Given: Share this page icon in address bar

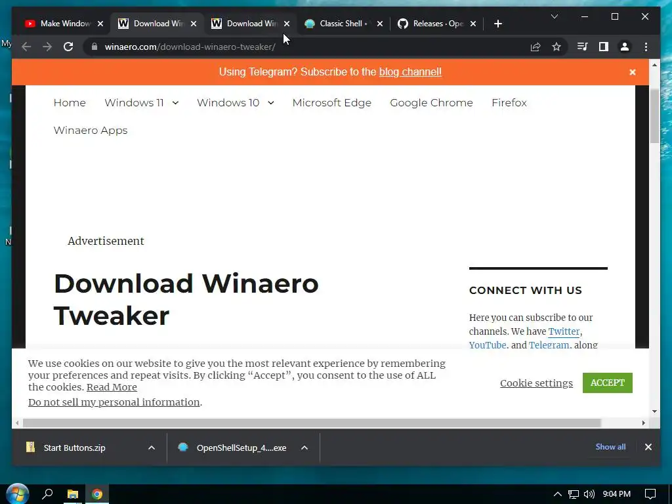Looking at the screenshot, I should (x=535, y=47).
